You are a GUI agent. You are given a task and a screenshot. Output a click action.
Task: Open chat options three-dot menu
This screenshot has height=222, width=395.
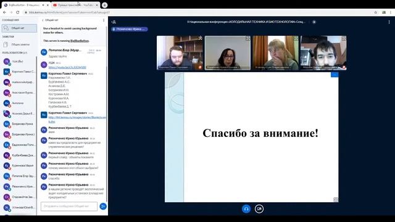pyautogui.click(x=104, y=20)
